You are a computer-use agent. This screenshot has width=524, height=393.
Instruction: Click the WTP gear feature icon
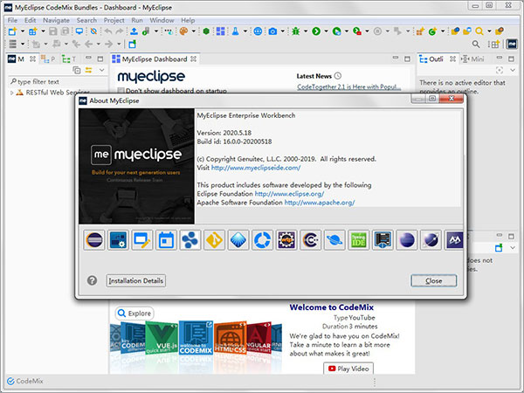(x=286, y=240)
